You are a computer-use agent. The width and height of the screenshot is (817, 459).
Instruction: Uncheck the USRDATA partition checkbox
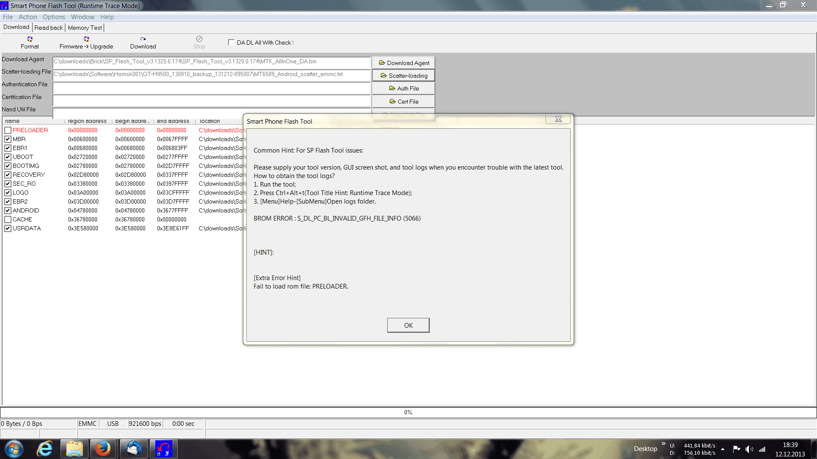pos(8,229)
